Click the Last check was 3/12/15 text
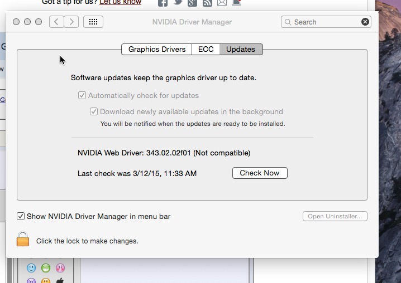 tap(137, 173)
